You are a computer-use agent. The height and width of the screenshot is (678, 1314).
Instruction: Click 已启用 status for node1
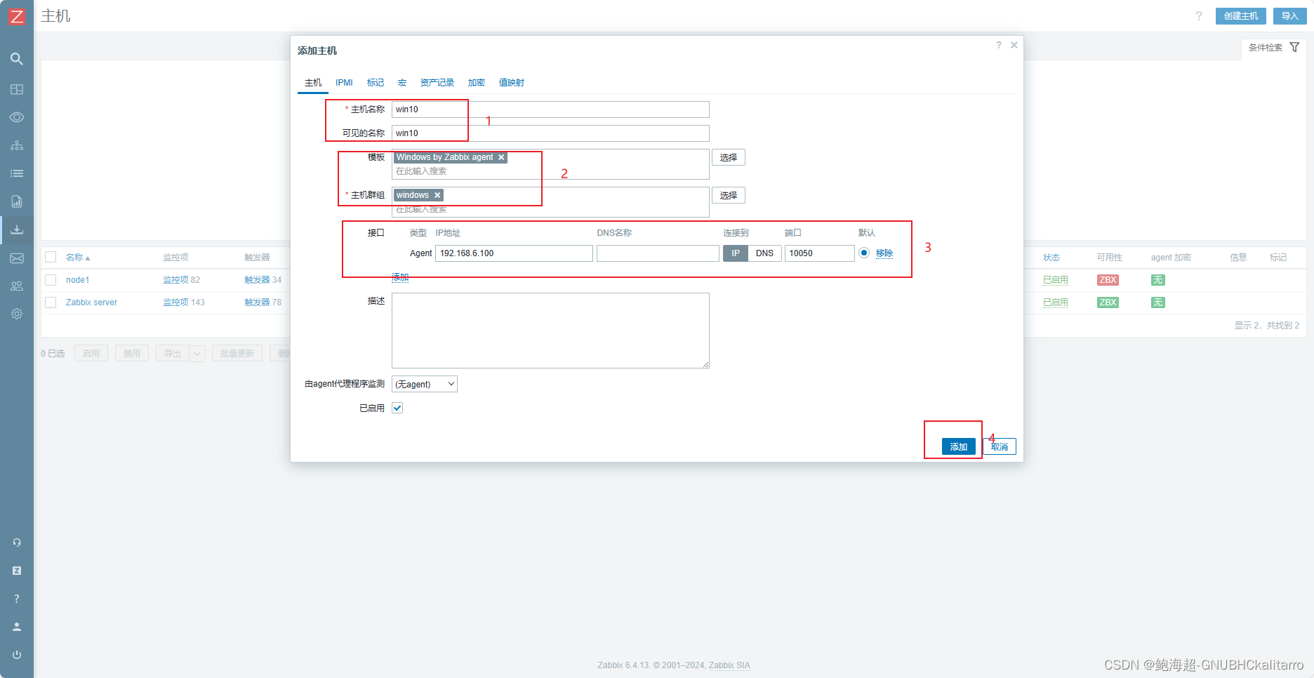click(1056, 280)
